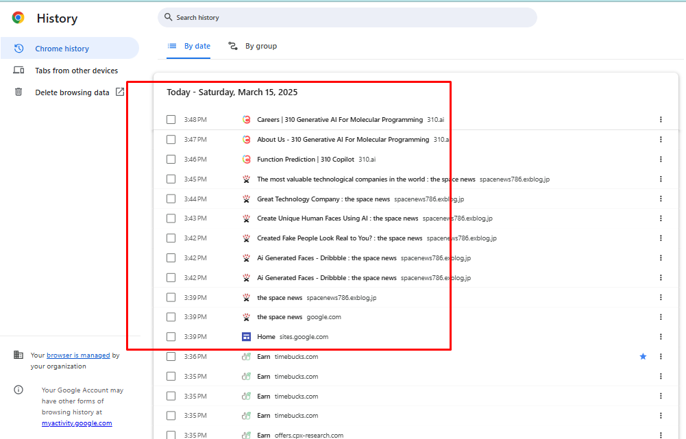The image size is (686, 439).
Task: Select checkbox for Function Prediction entry
Action: point(171,159)
